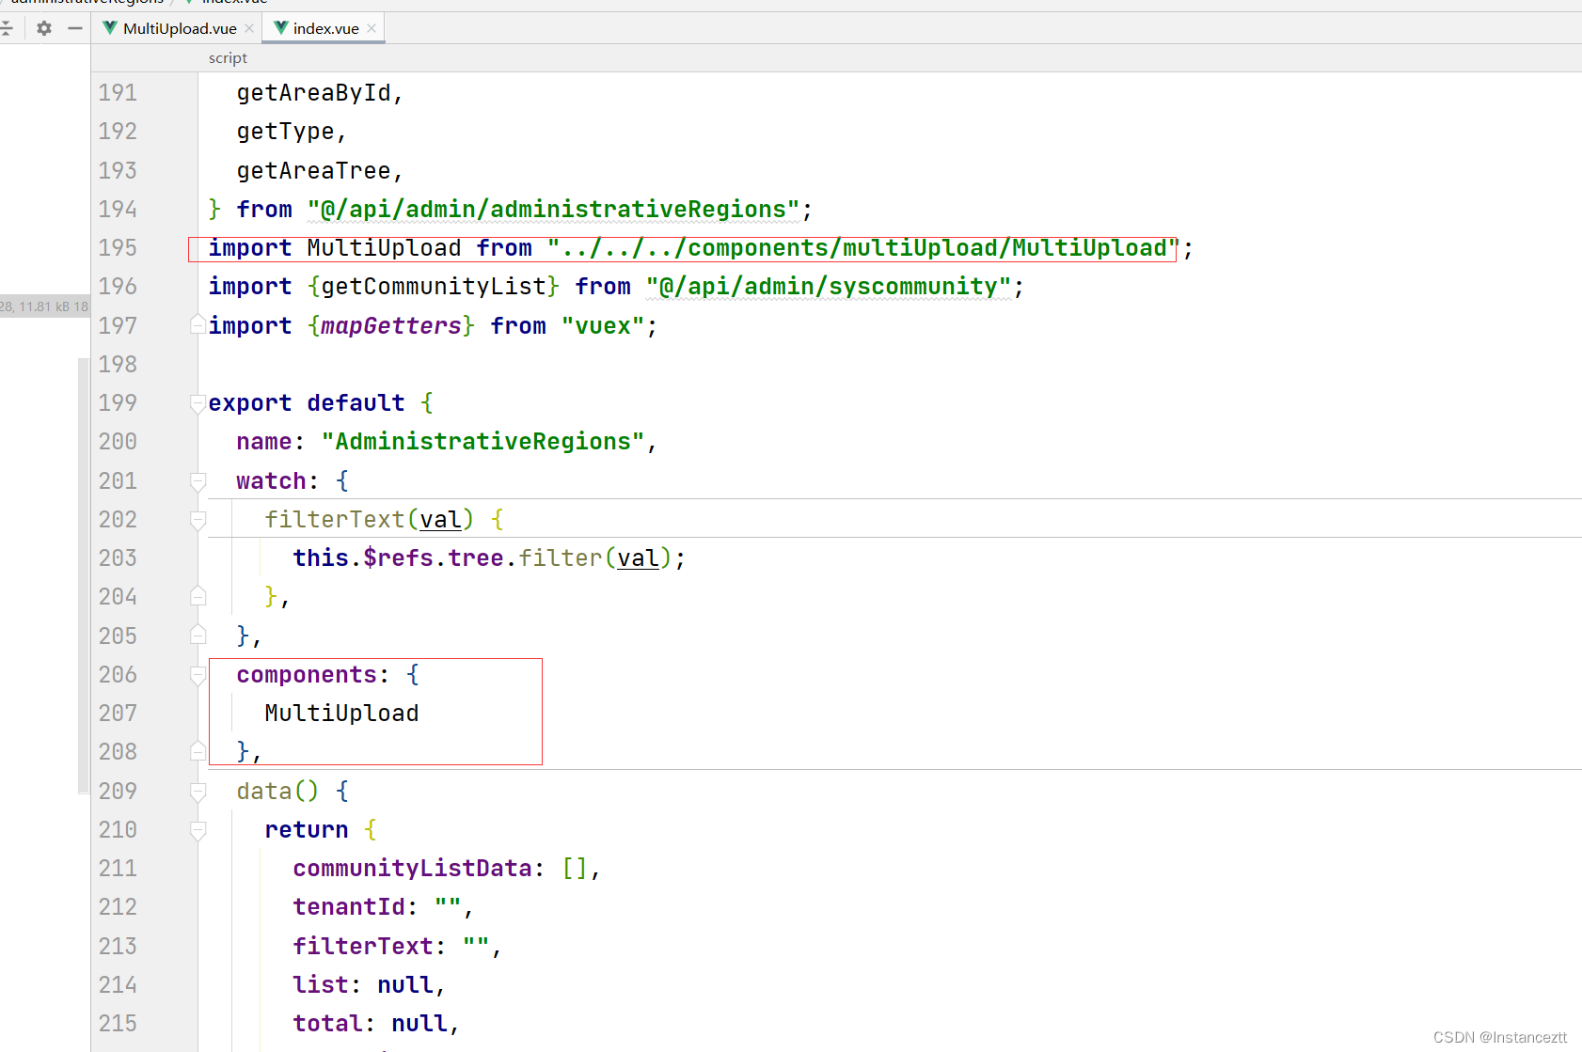Click the "@/api/admin/syscommunity" path string
1582x1052 pixels.
829,287
